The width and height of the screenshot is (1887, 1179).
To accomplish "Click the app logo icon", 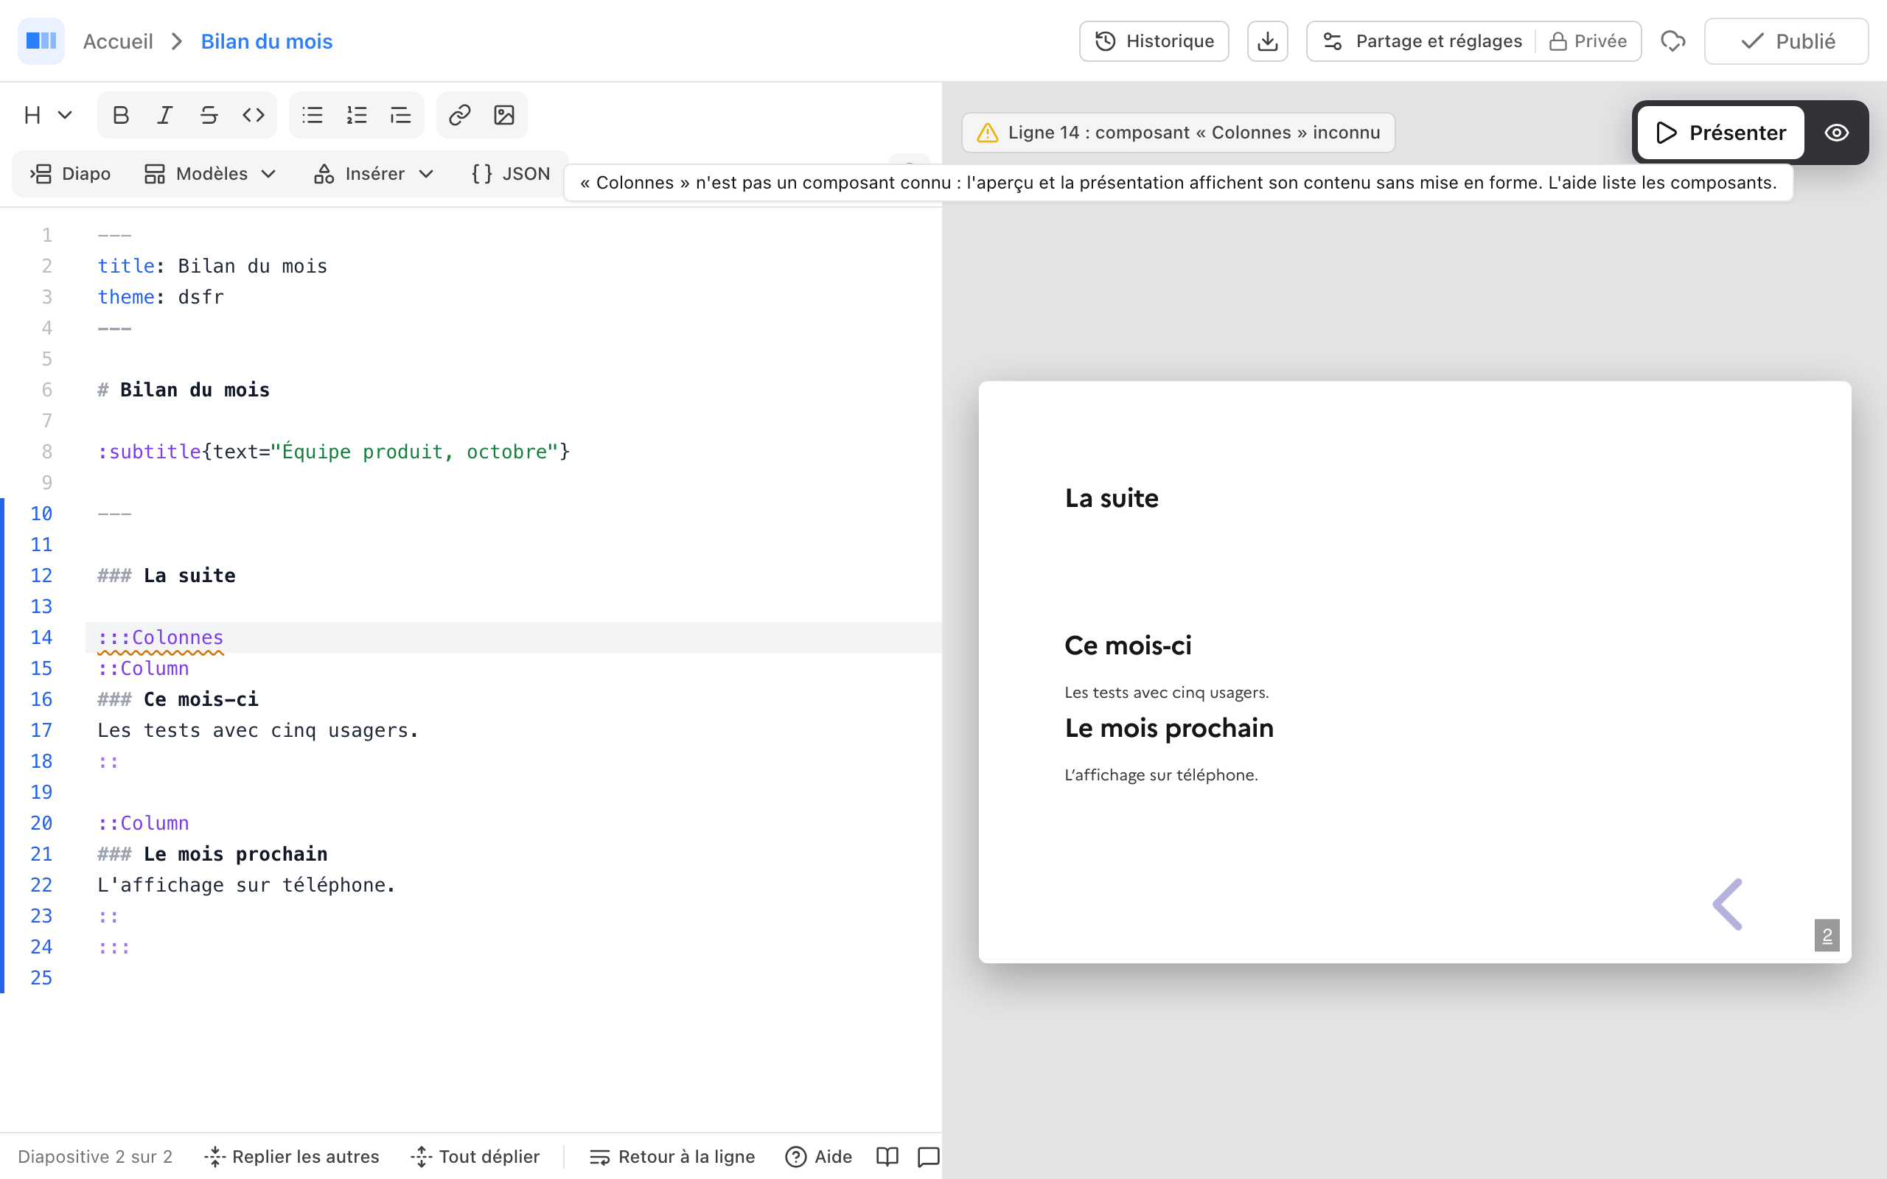I will point(41,41).
